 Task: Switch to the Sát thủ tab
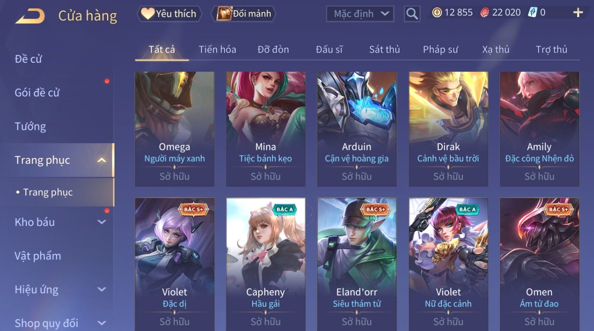click(384, 49)
